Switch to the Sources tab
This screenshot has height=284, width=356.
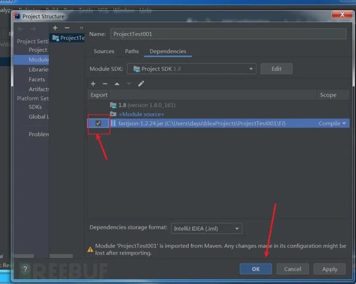coord(104,51)
